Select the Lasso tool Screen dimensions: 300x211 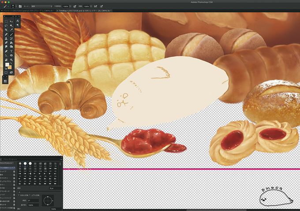pos(6,26)
